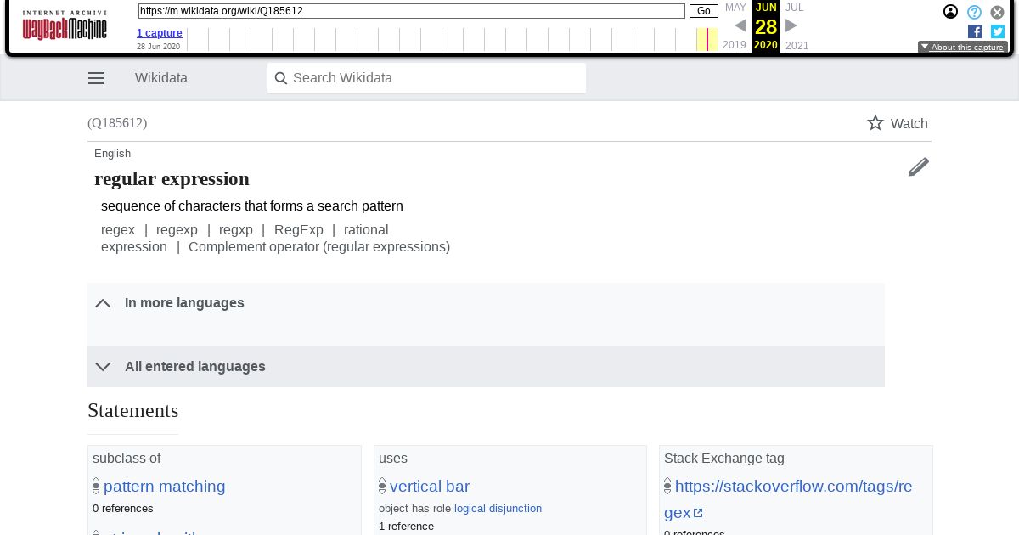Click the uses property label

[x=393, y=459]
